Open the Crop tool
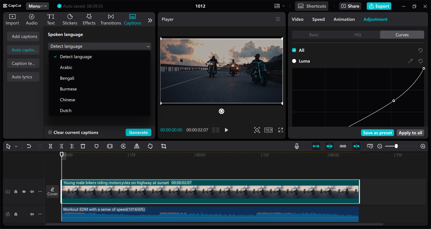Viewport: 431px width, 229px height. 164,146
